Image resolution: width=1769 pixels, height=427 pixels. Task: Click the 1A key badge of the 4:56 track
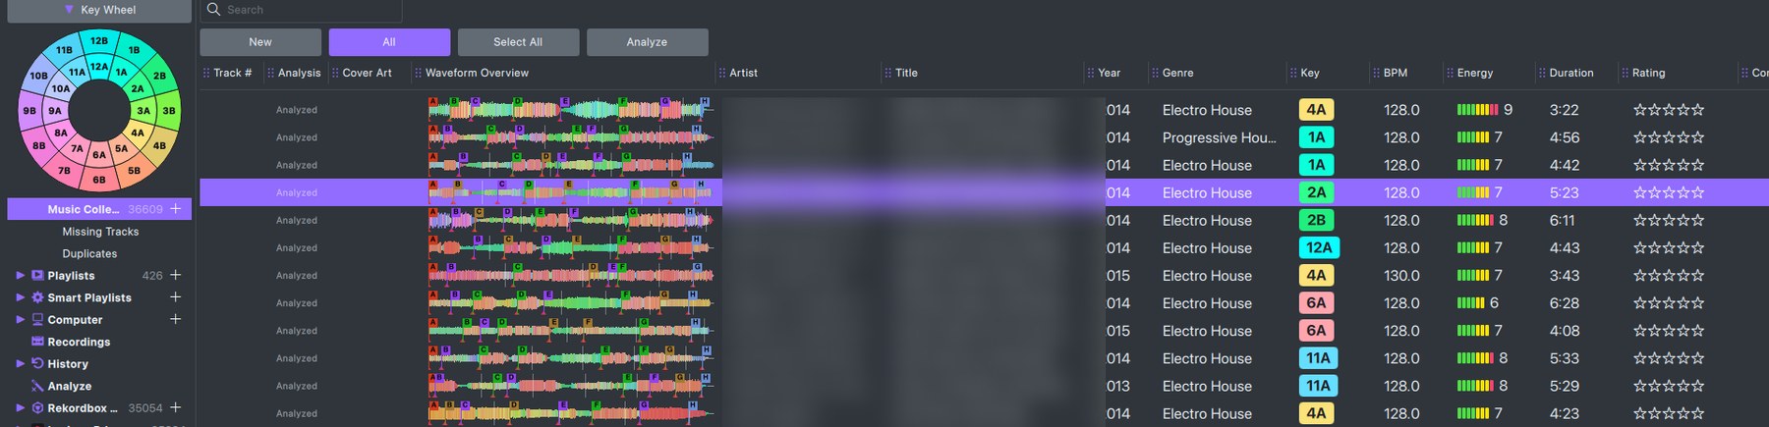(1316, 137)
